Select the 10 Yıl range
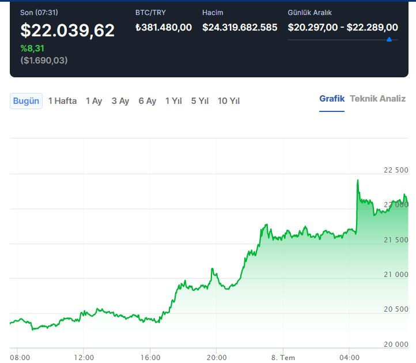 click(x=229, y=101)
